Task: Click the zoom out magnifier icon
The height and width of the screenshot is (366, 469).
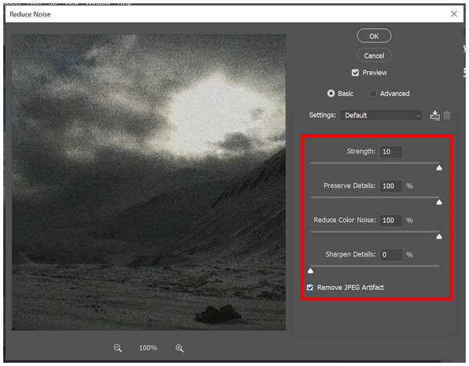Action: (117, 348)
